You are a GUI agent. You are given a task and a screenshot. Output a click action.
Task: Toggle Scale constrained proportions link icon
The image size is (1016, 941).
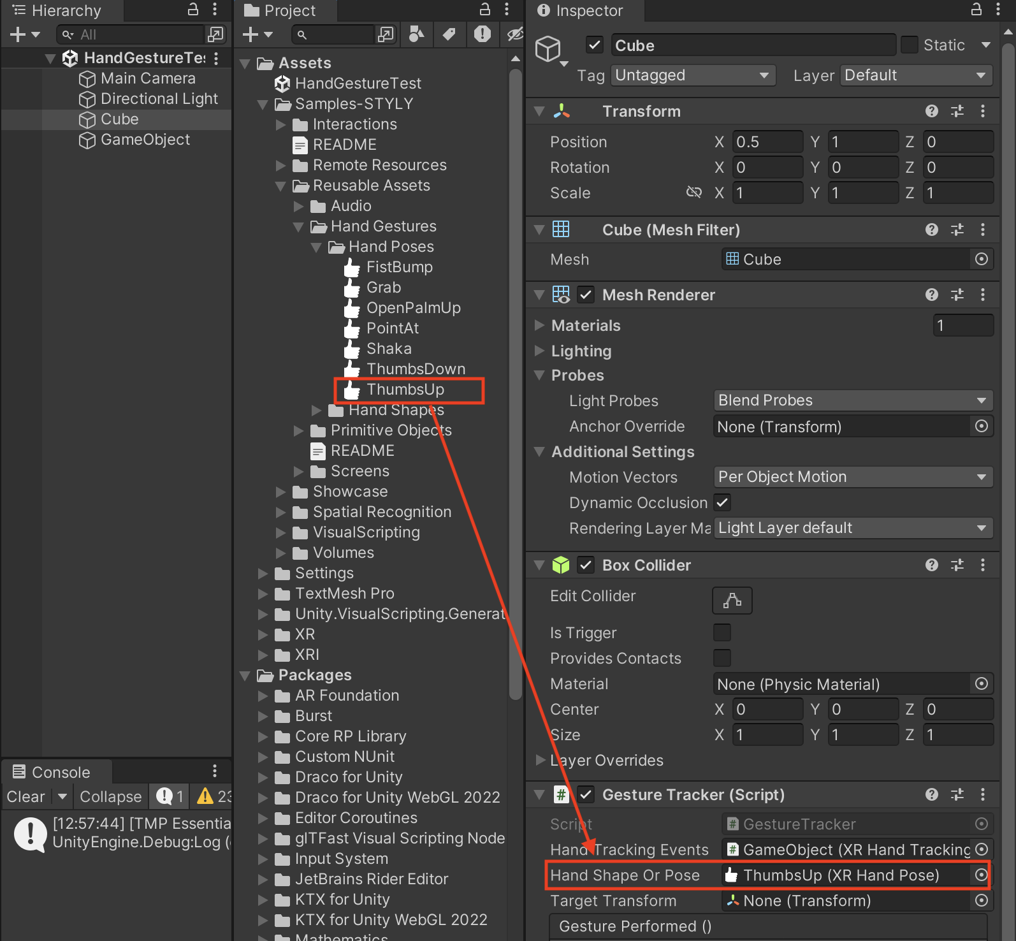pos(693,193)
